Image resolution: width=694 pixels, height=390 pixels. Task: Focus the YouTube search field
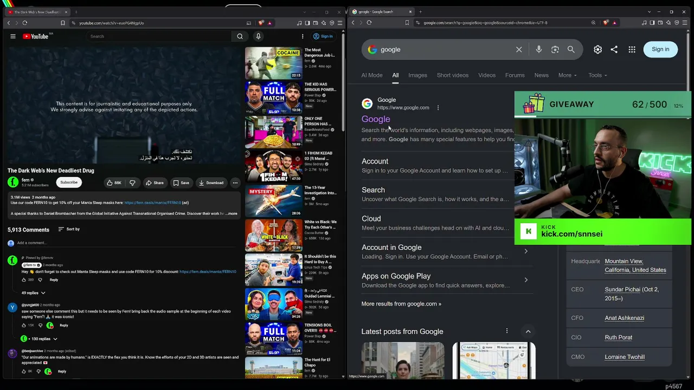160,36
